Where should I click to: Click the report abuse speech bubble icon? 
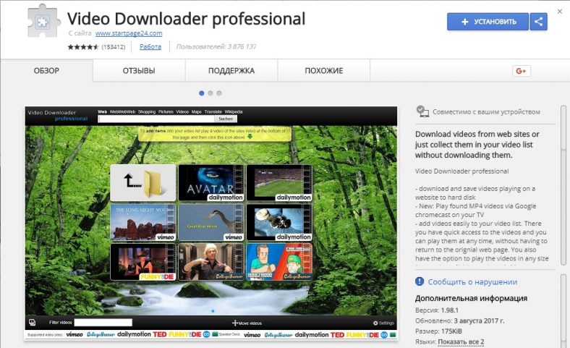(420, 281)
